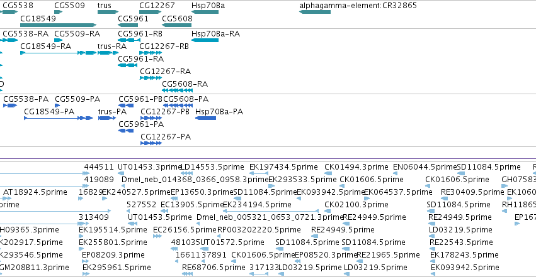Click the CG5509 gene label

click(69, 6)
